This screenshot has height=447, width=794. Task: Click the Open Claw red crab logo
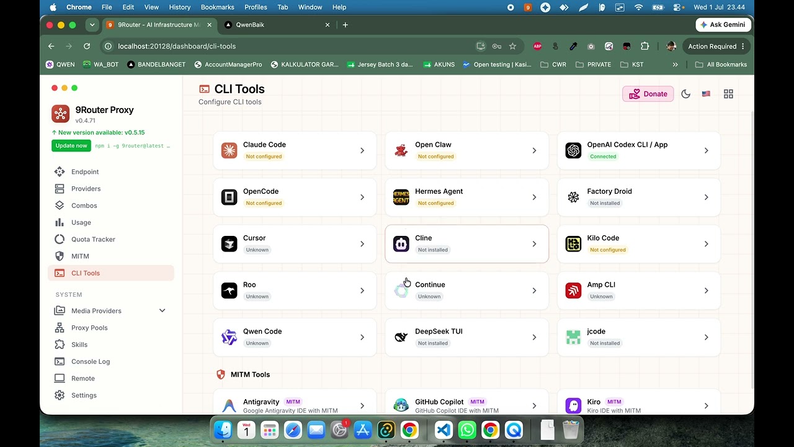pyautogui.click(x=401, y=150)
